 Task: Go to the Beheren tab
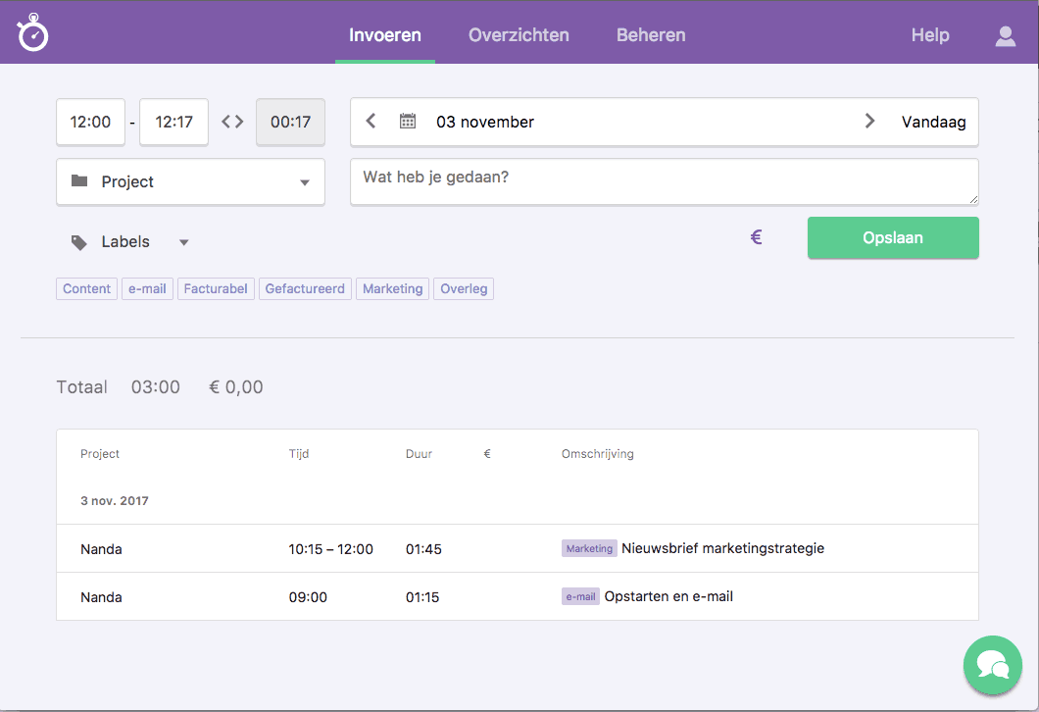(651, 35)
